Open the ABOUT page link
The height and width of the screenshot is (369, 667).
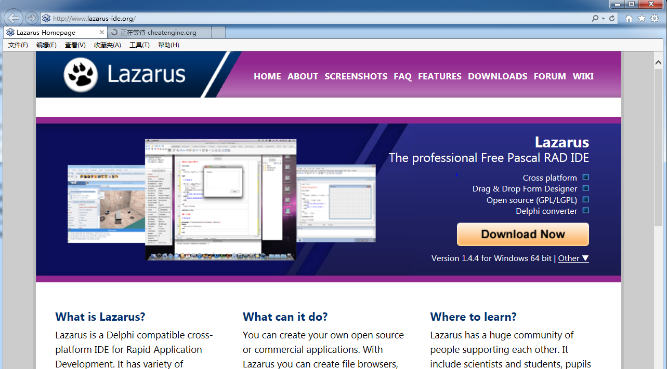pos(303,76)
